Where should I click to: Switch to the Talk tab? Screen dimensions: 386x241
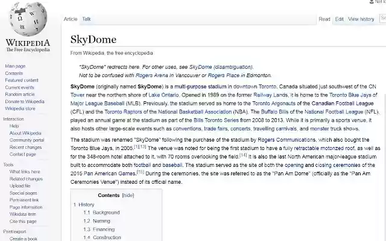[86, 19]
